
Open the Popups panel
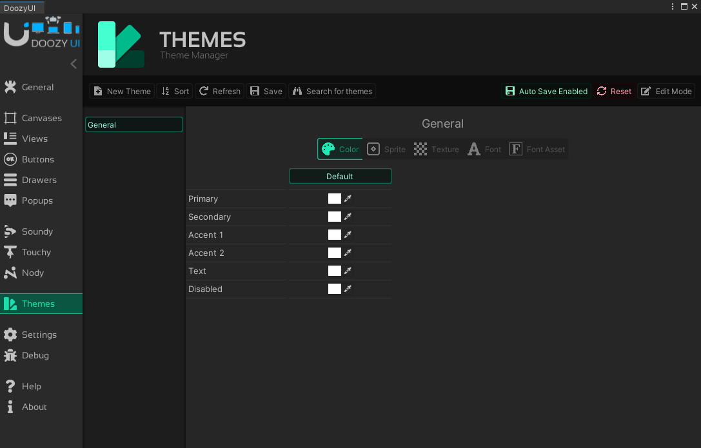(x=37, y=200)
